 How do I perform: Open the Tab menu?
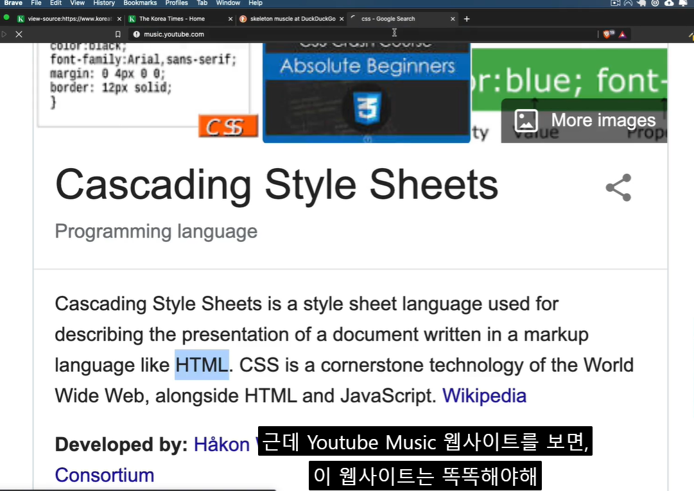point(202,3)
